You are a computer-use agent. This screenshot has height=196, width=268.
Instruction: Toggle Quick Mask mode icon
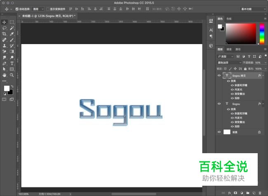pyautogui.click(x=4, y=99)
